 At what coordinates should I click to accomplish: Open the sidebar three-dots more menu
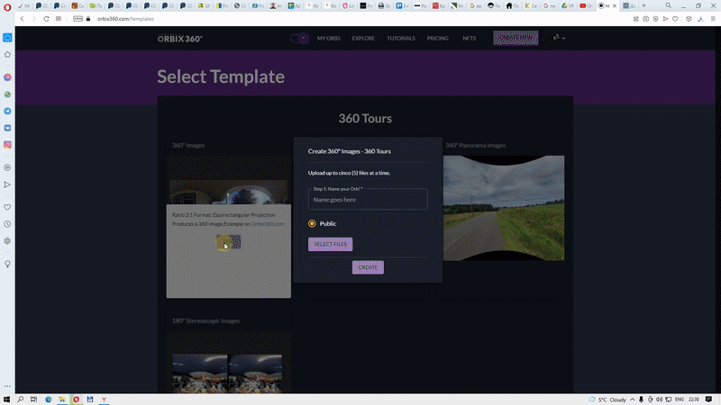click(x=7, y=386)
